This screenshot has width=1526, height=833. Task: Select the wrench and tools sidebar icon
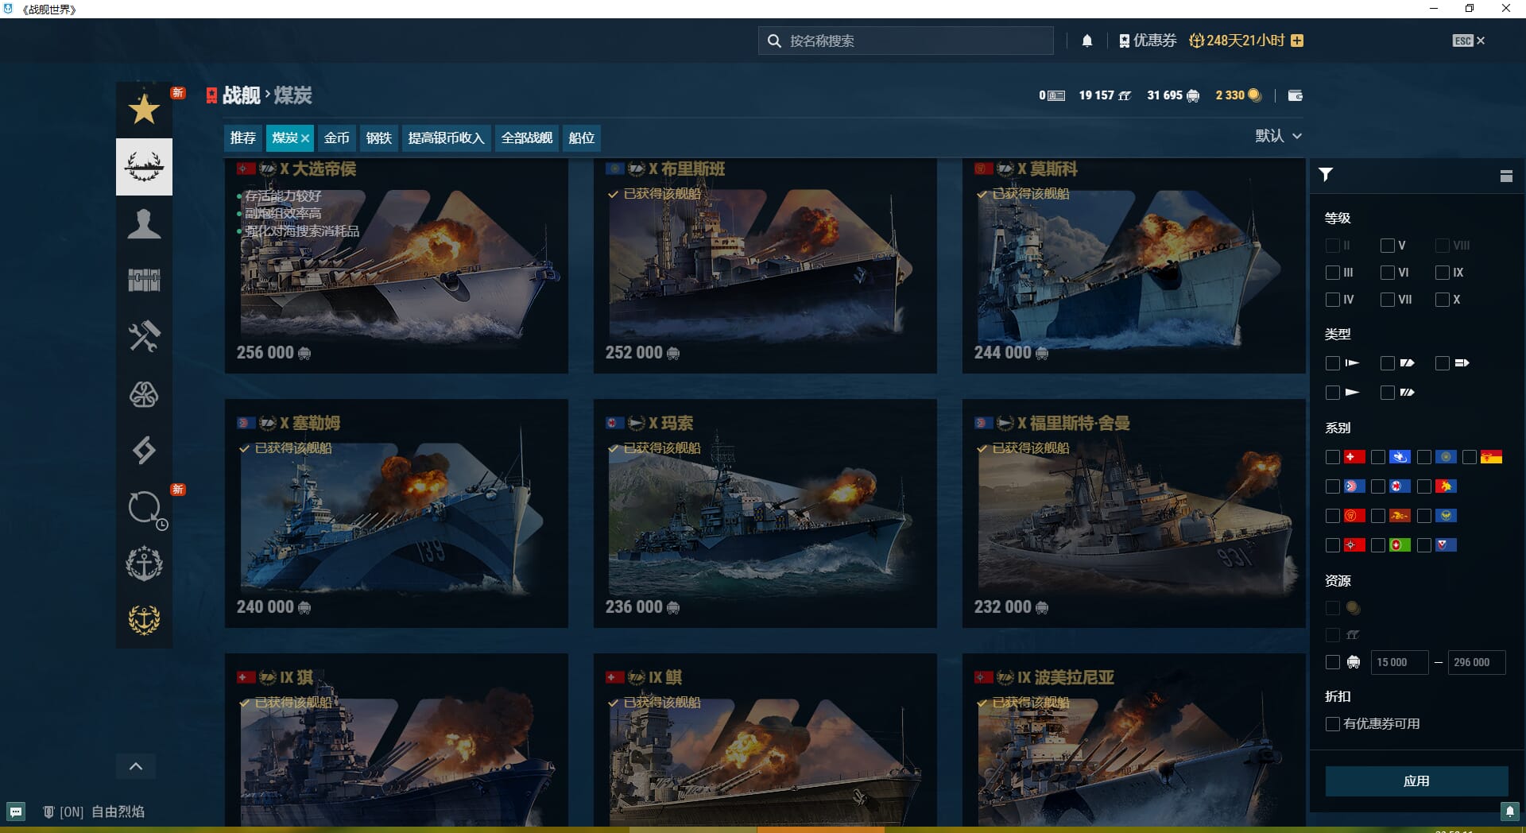tap(144, 337)
